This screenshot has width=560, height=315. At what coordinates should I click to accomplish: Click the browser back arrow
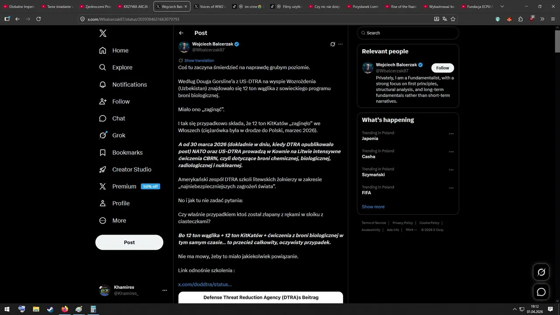[17, 19]
